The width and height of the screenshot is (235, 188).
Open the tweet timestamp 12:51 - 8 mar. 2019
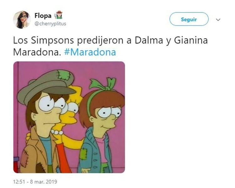click(35, 182)
